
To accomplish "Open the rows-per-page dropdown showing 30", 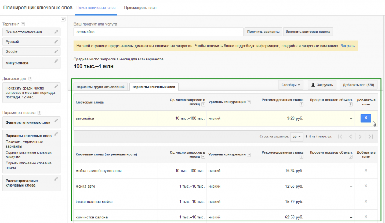I will (x=296, y=137).
